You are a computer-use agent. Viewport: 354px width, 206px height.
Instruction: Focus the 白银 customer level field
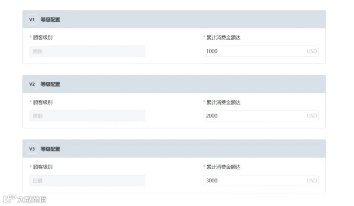point(87,180)
